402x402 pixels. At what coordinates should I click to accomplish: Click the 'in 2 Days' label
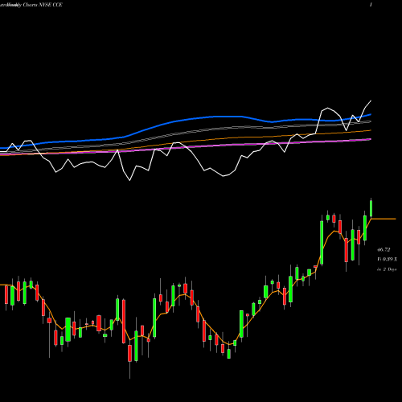pos(387,269)
